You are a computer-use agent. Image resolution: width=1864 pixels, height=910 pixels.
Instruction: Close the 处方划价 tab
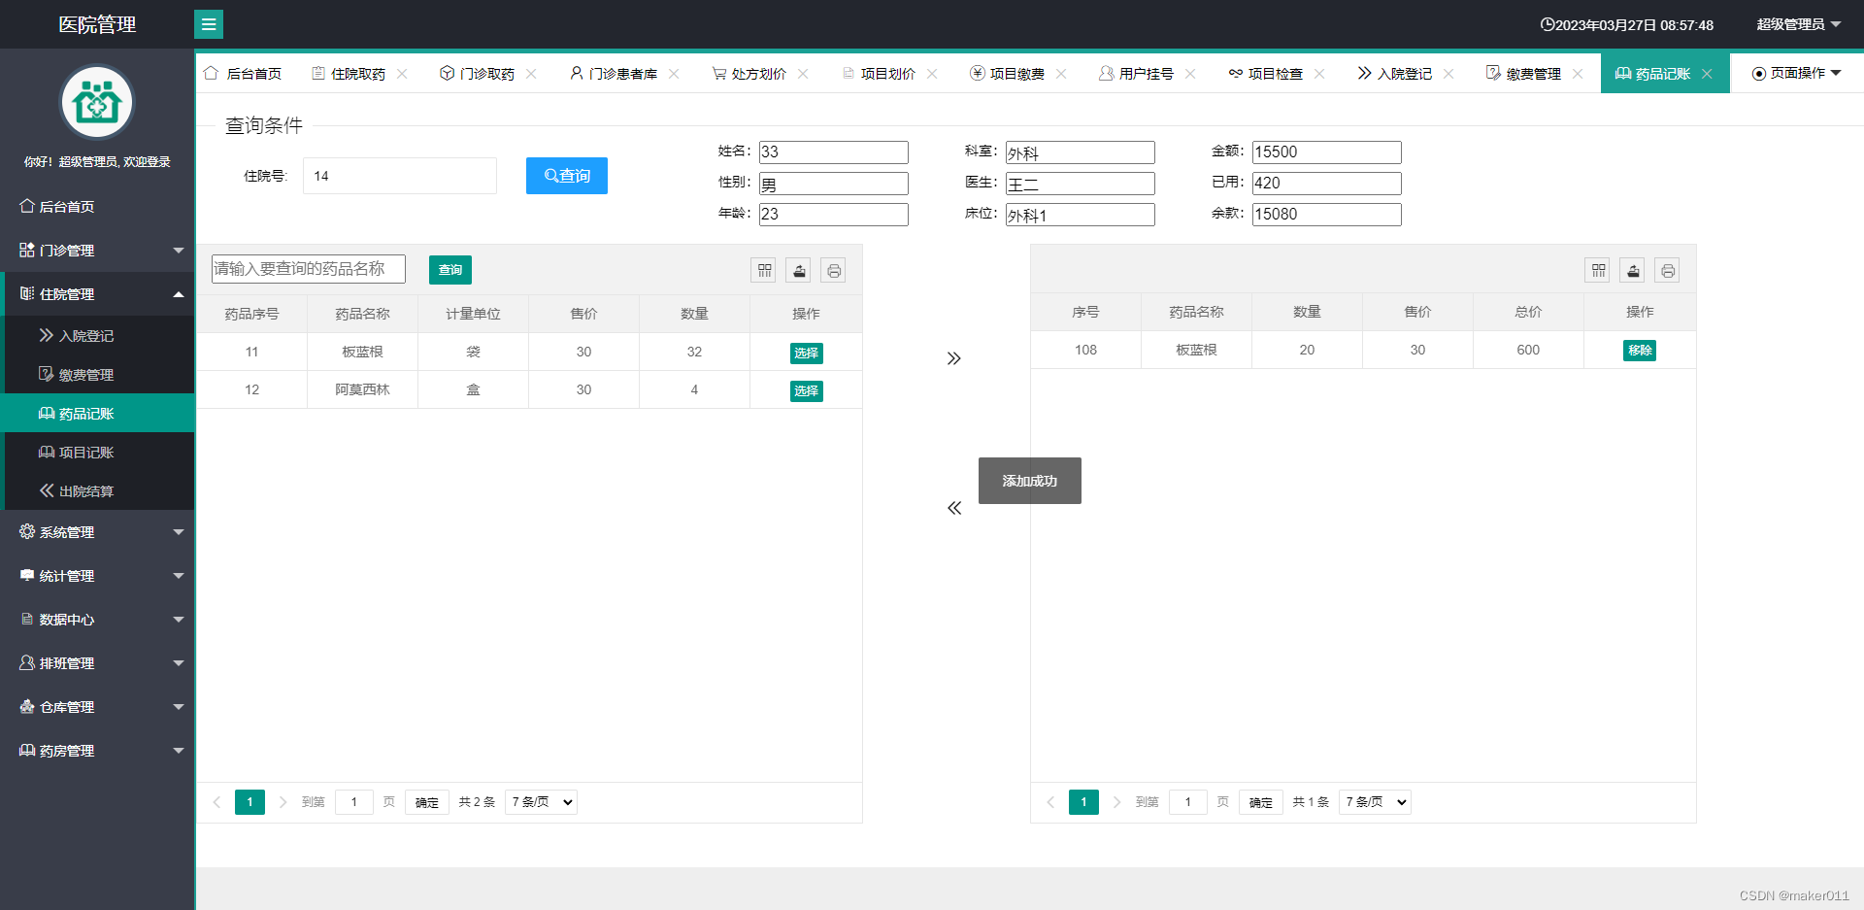[803, 74]
